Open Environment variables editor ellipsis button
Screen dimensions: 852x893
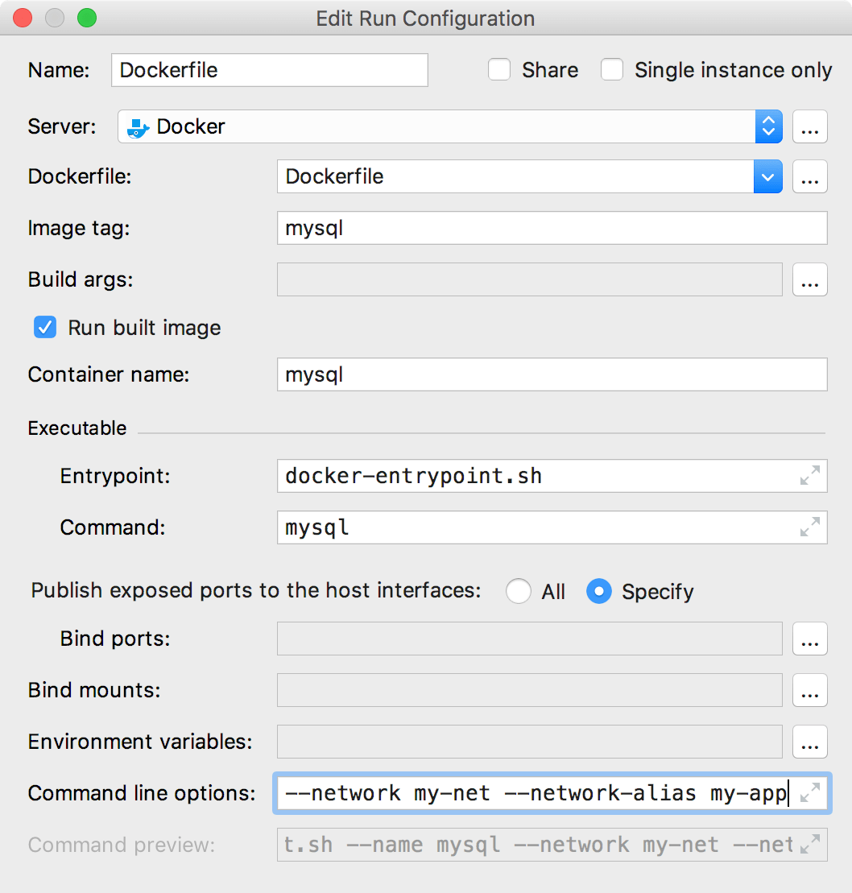(810, 742)
